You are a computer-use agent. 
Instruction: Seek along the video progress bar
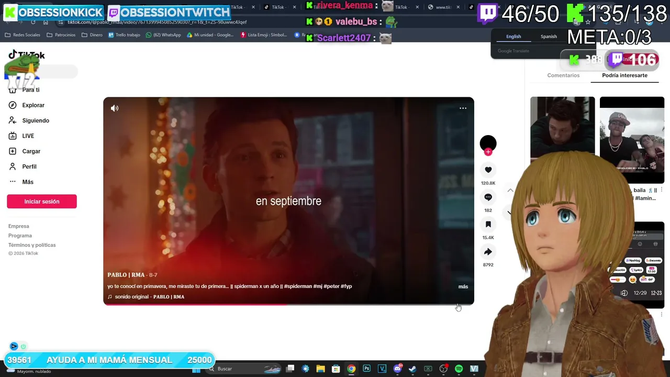coord(288,304)
